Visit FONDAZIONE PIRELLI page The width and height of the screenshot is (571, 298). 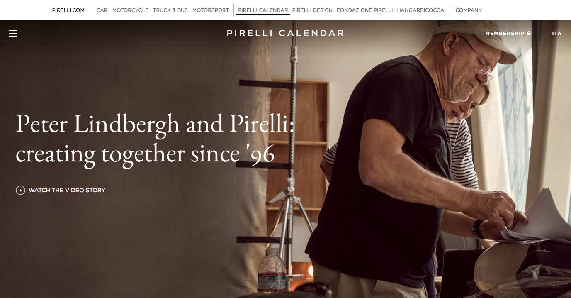tap(365, 10)
